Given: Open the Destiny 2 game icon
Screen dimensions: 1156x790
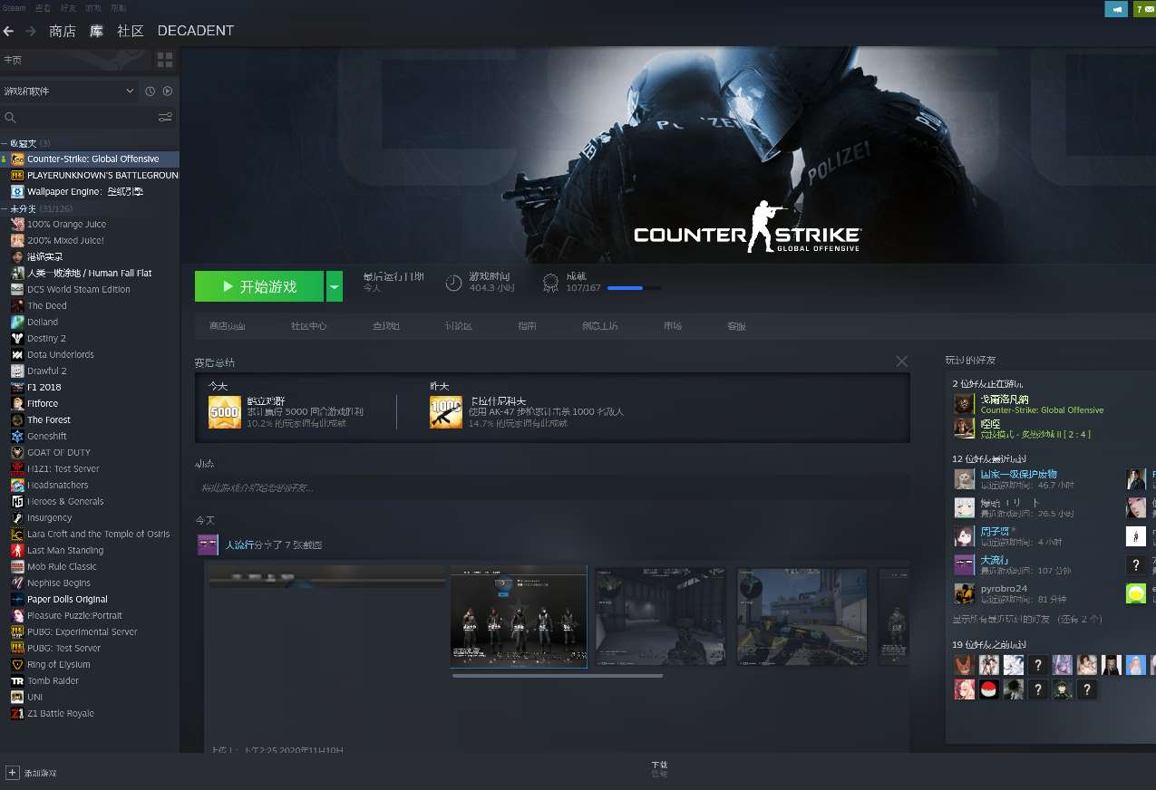Looking at the screenshot, I should click(x=17, y=339).
